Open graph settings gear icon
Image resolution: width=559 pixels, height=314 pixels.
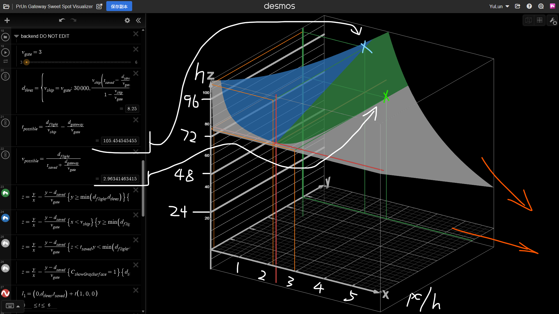[x=127, y=20]
